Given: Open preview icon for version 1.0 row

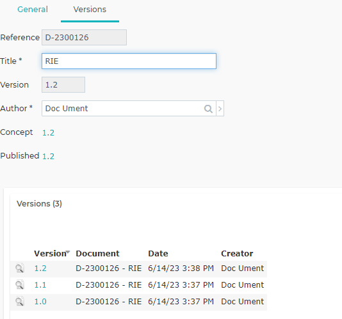Looking at the screenshot, I should 20,301.
